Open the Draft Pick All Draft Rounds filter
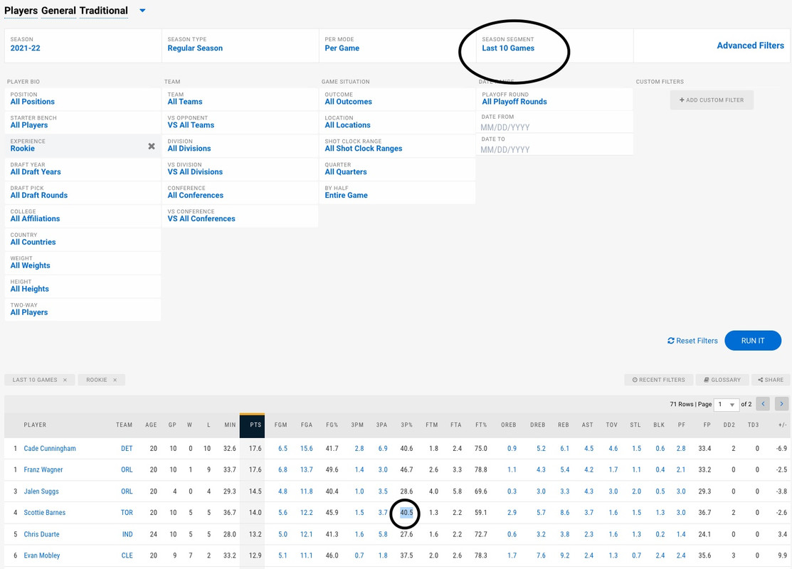Viewport: 792px width, 569px height. click(x=83, y=192)
